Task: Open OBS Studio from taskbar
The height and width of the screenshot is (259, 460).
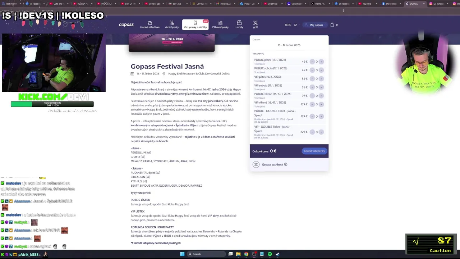Action: (254, 254)
